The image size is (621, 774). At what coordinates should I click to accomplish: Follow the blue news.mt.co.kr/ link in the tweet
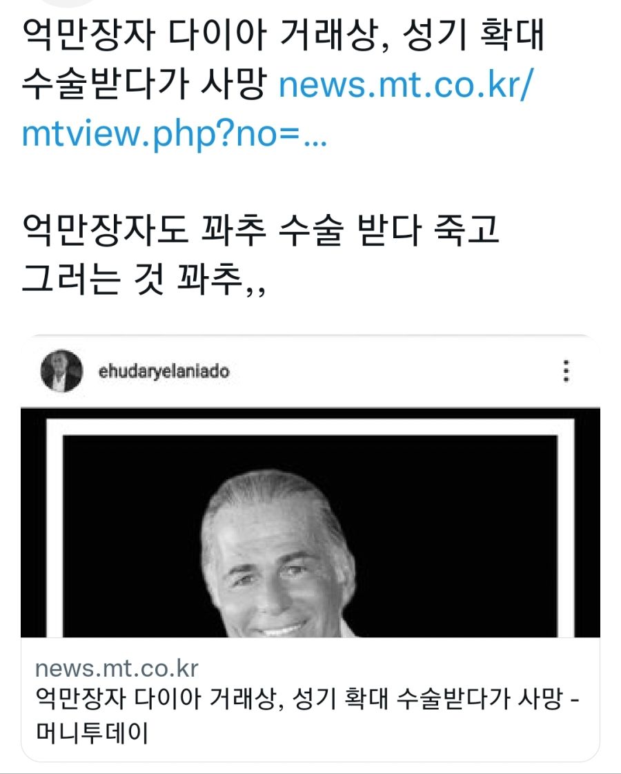tap(406, 84)
